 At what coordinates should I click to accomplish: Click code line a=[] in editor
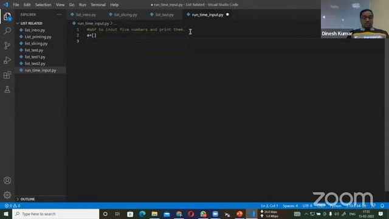pos(92,35)
